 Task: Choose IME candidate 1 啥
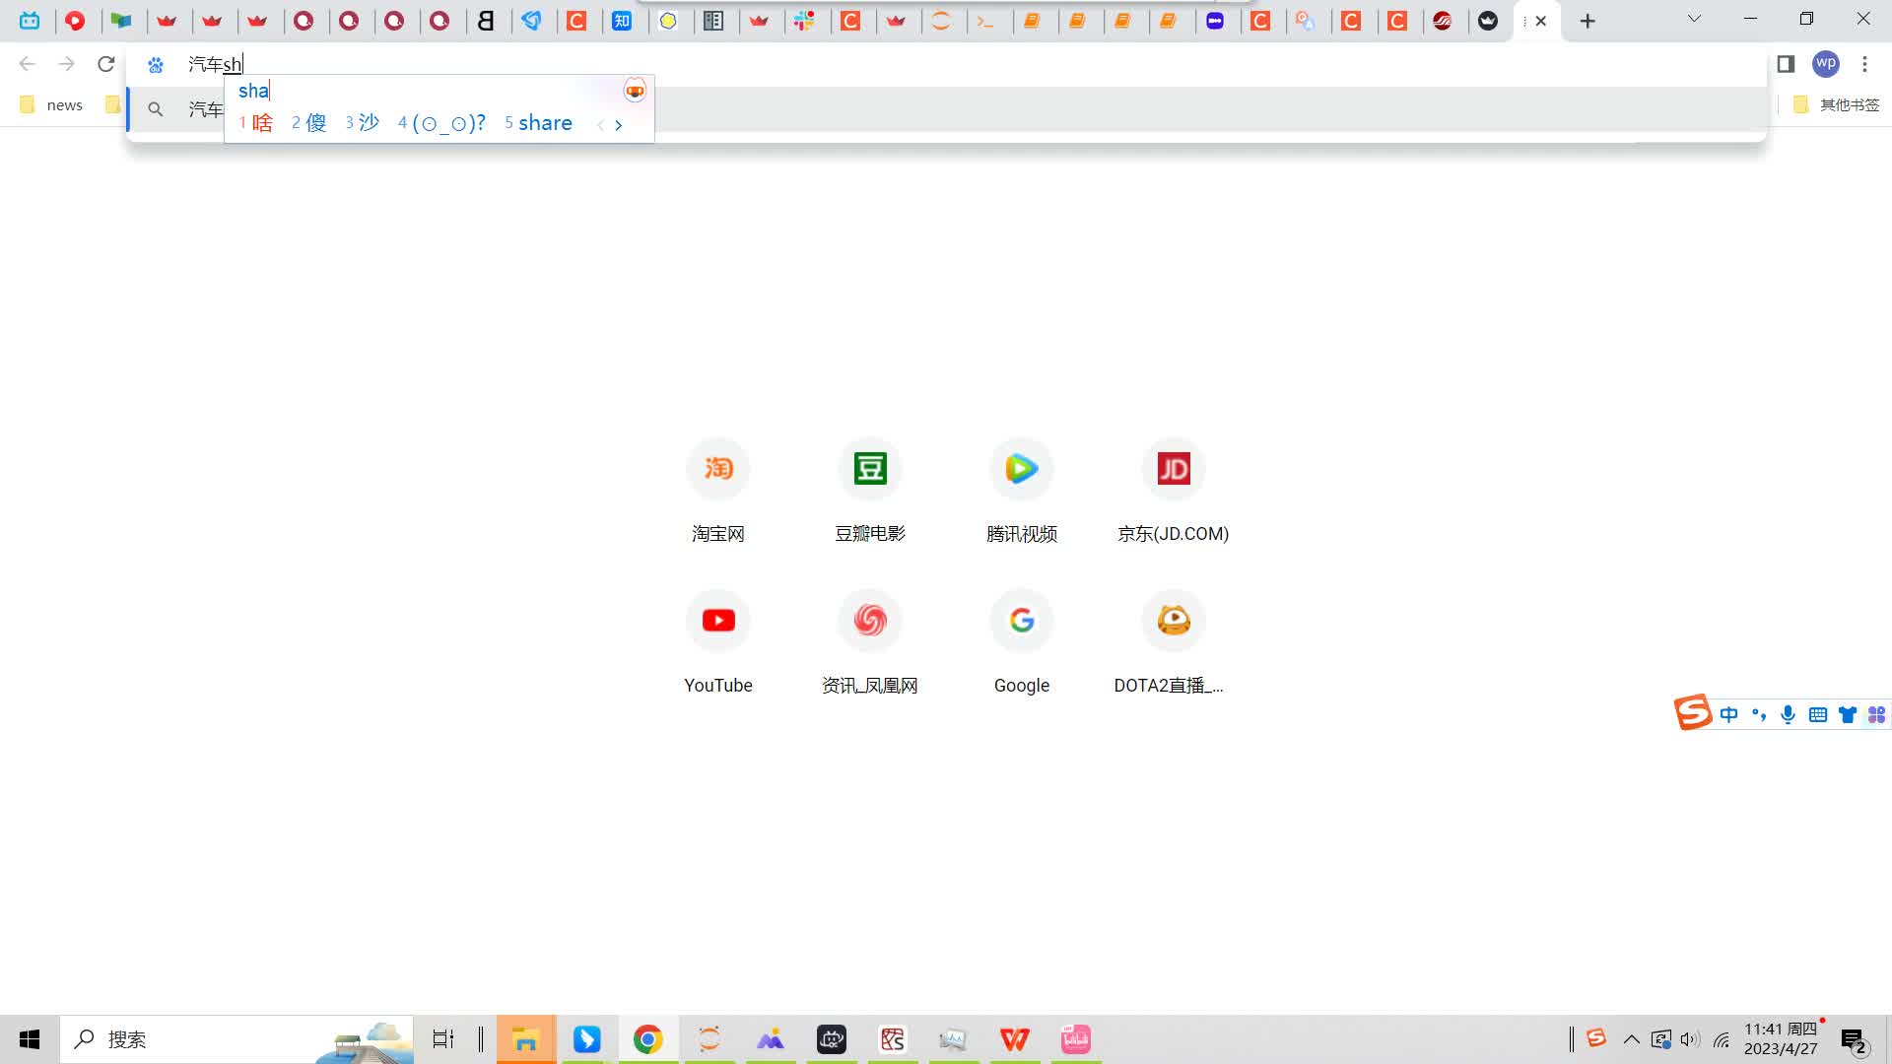click(256, 123)
